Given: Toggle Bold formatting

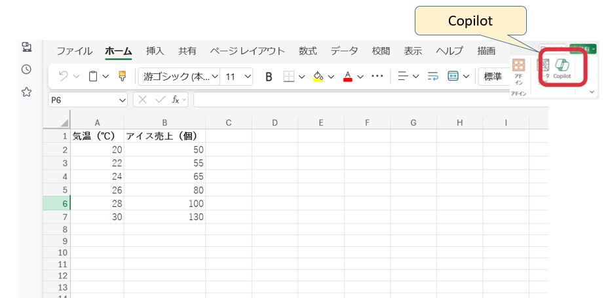Looking at the screenshot, I should pyautogui.click(x=269, y=77).
